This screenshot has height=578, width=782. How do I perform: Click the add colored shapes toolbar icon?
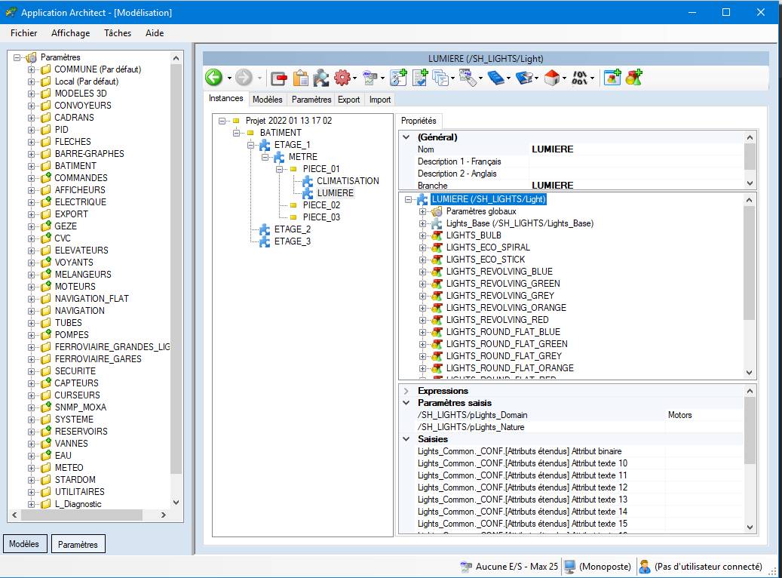coord(634,78)
